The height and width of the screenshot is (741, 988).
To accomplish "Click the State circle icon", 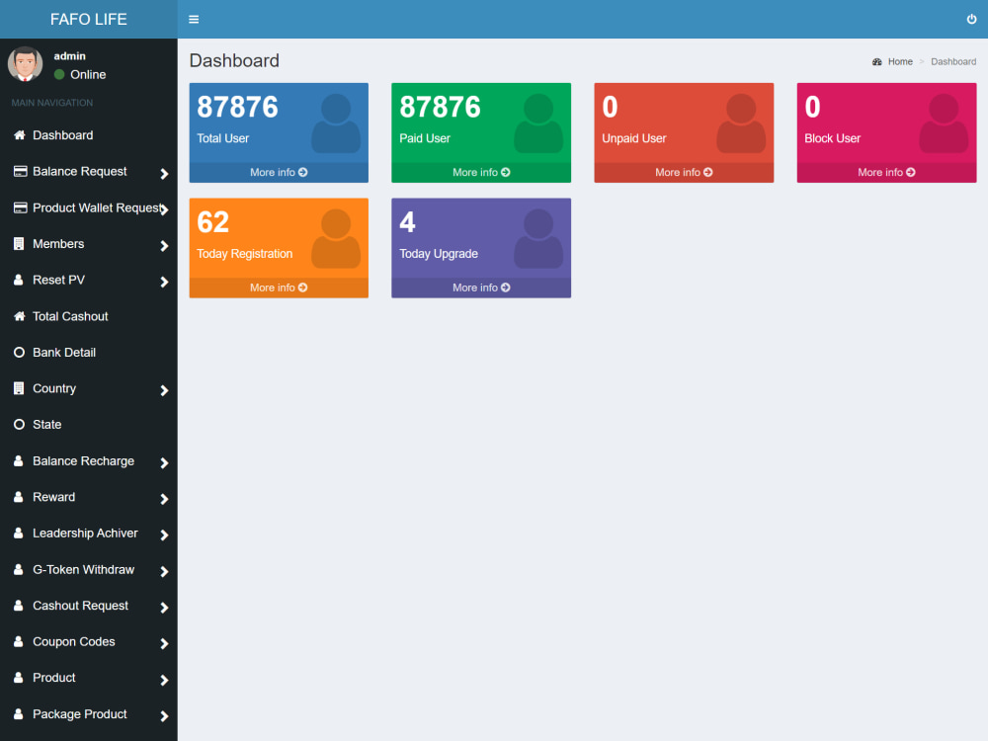I will point(20,424).
